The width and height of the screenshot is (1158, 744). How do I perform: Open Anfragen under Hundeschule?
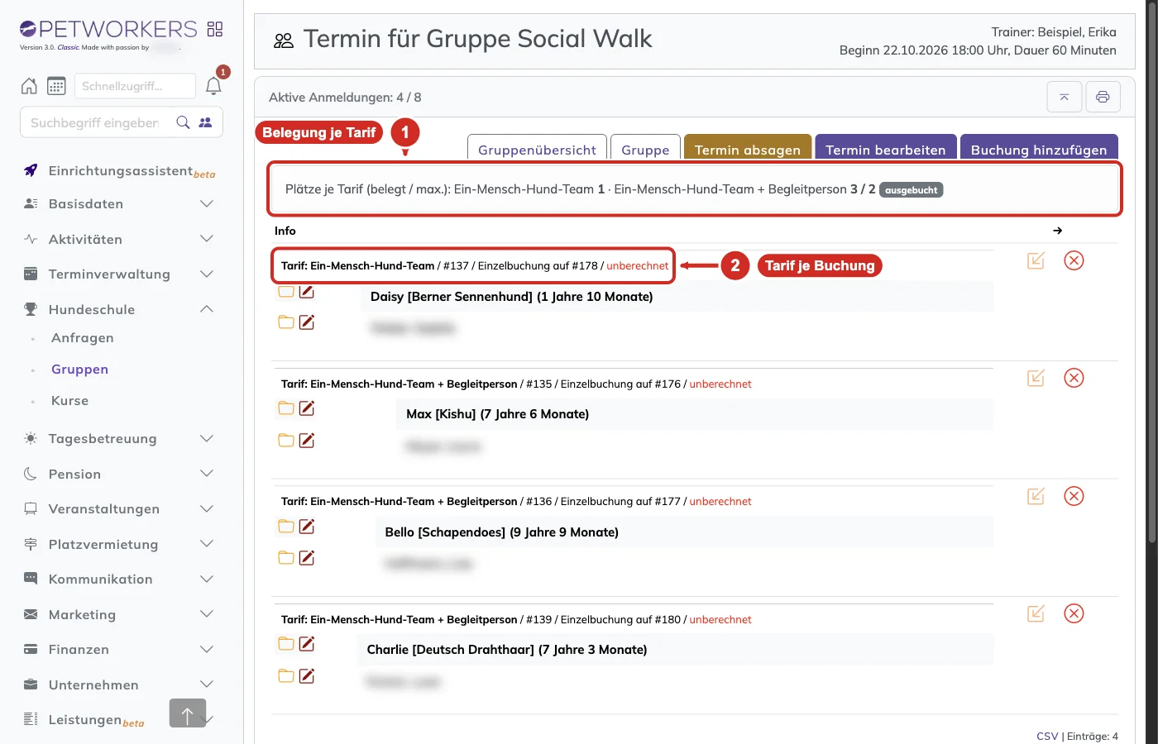83,337
